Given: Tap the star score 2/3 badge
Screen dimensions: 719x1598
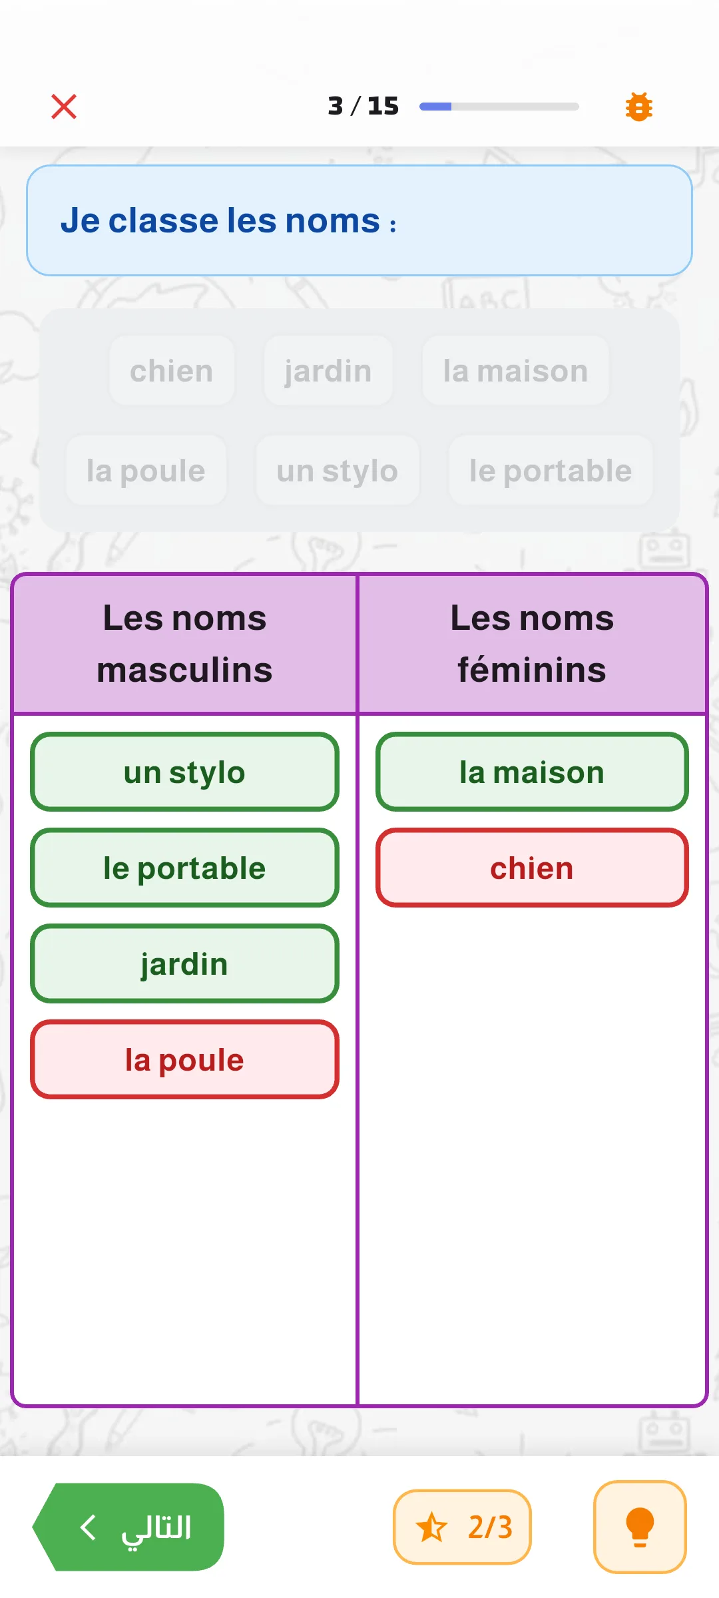Looking at the screenshot, I should tap(462, 1527).
